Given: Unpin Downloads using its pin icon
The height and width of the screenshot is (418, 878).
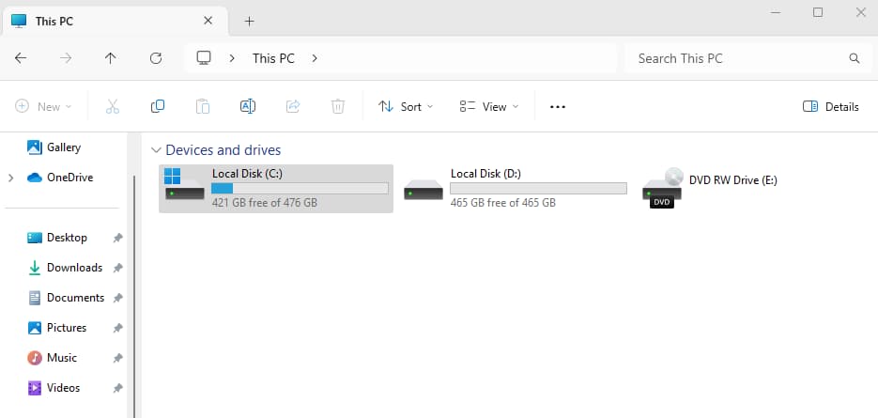Looking at the screenshot, I should (x=117, y=268).
